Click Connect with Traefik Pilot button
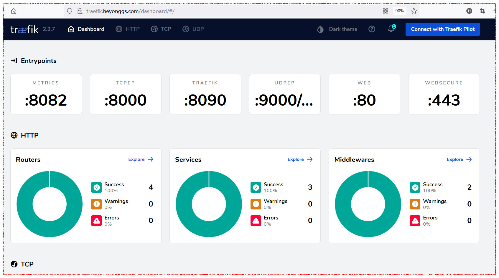 443,29
